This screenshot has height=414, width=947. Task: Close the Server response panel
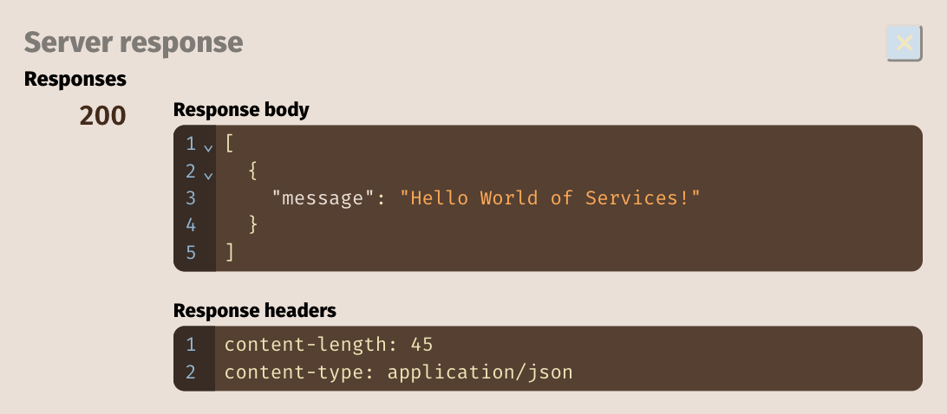(904, 42)
